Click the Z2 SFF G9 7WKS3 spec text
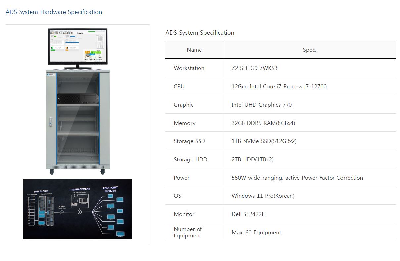This screenshot has width=400, height=261. (254, 68)
